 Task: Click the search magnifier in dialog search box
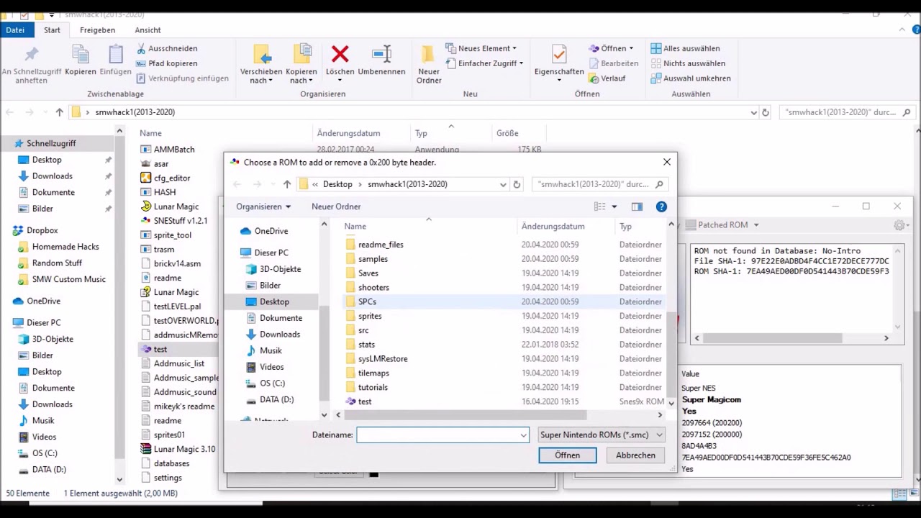pos(659,184)
